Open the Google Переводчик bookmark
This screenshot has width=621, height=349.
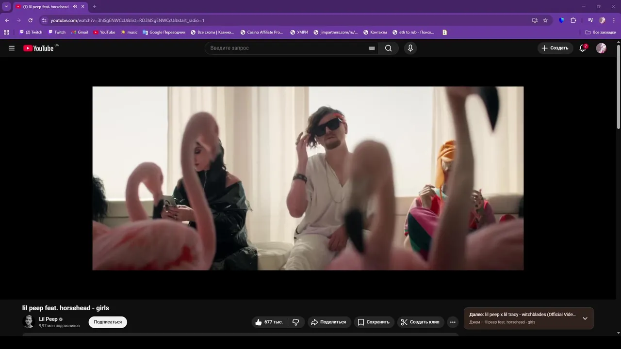tap(164, 32)
